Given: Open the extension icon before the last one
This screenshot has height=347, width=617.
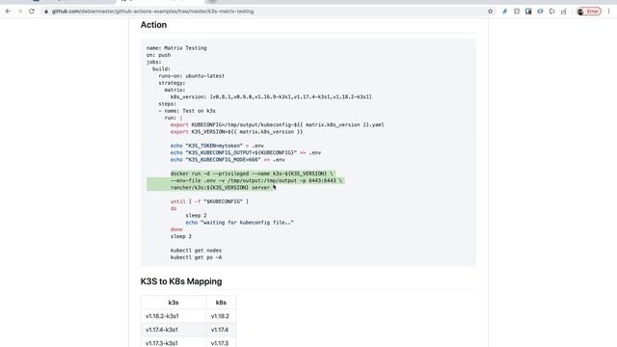Looking at the screenshot, I should pyautogui.click(x=552, y=12).
